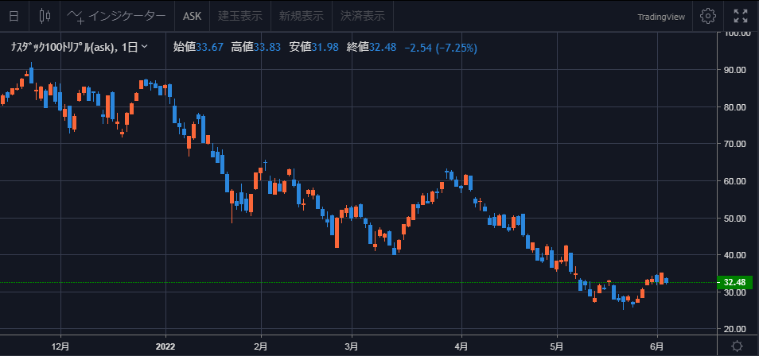Screen dimensions: 759x356
Task: Enter fullscreen mode with expand icon
Action: click(x=740, y=16)
